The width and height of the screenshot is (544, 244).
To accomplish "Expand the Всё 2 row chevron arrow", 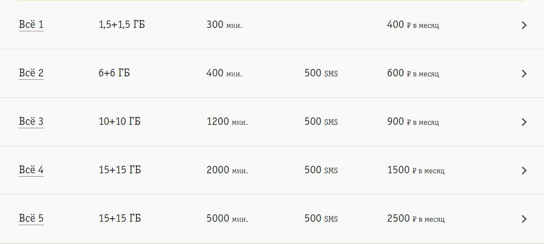I will (524, 74).
